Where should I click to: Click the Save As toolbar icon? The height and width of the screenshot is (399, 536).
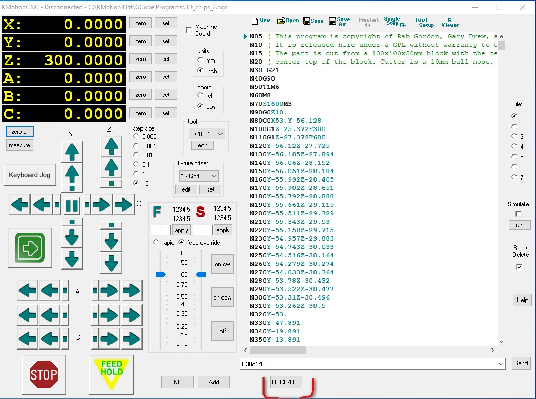pos(339,21)
